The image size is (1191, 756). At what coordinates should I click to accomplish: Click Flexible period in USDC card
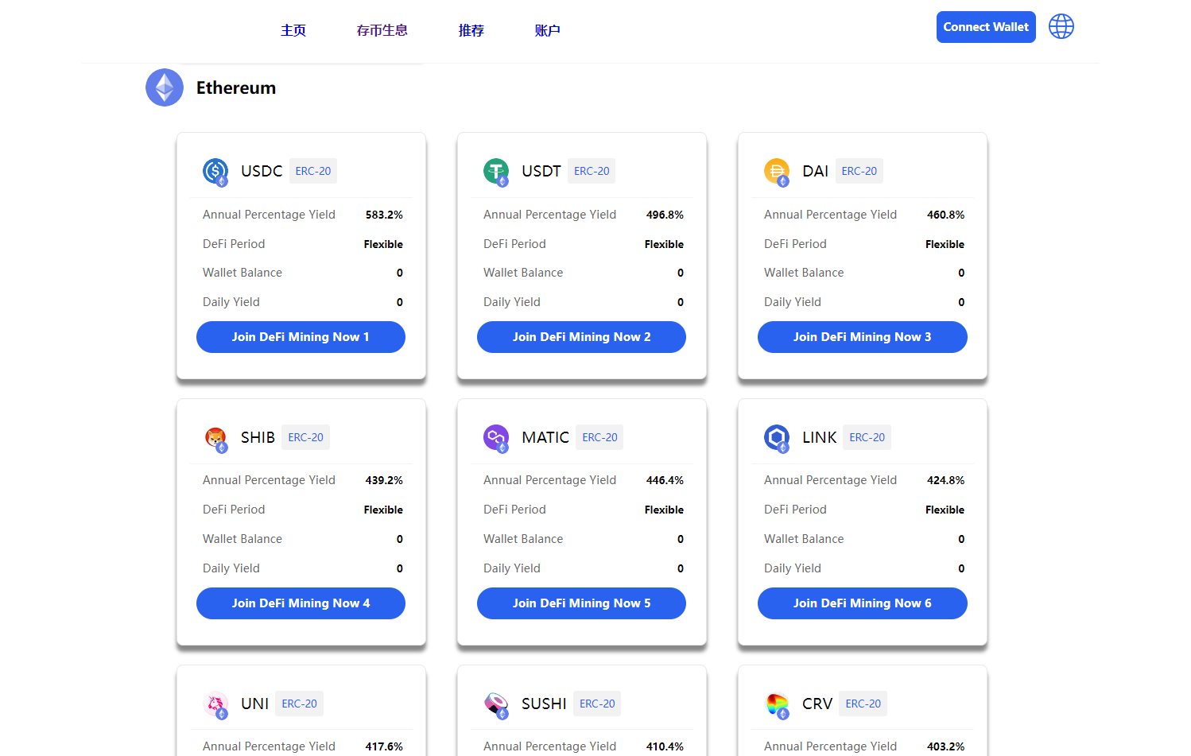coord(383,244)
